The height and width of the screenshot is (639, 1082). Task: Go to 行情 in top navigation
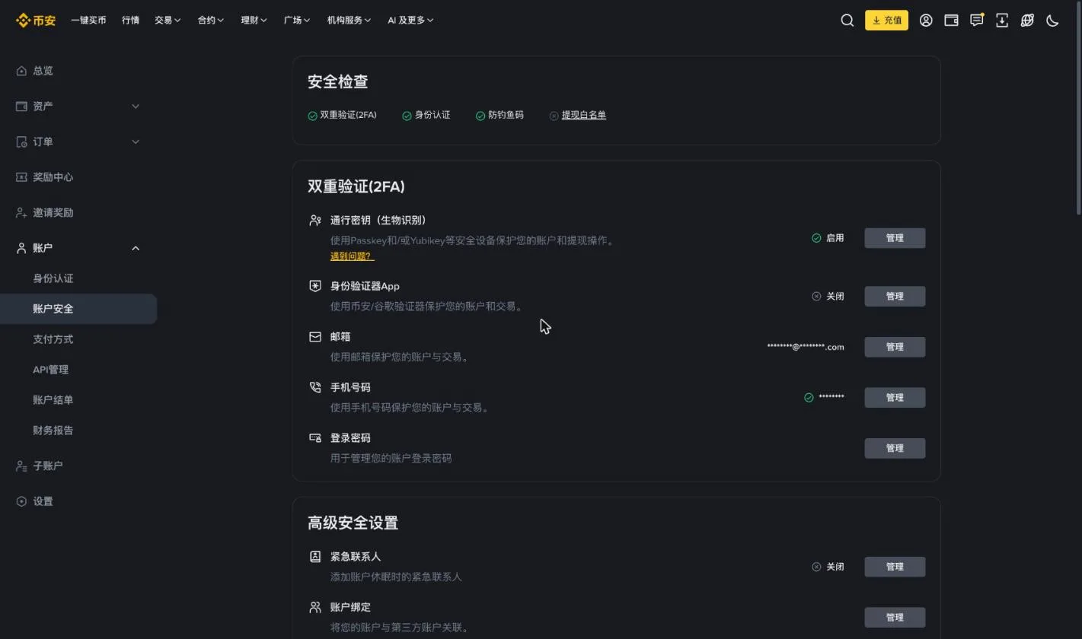(x=130, y=21)
